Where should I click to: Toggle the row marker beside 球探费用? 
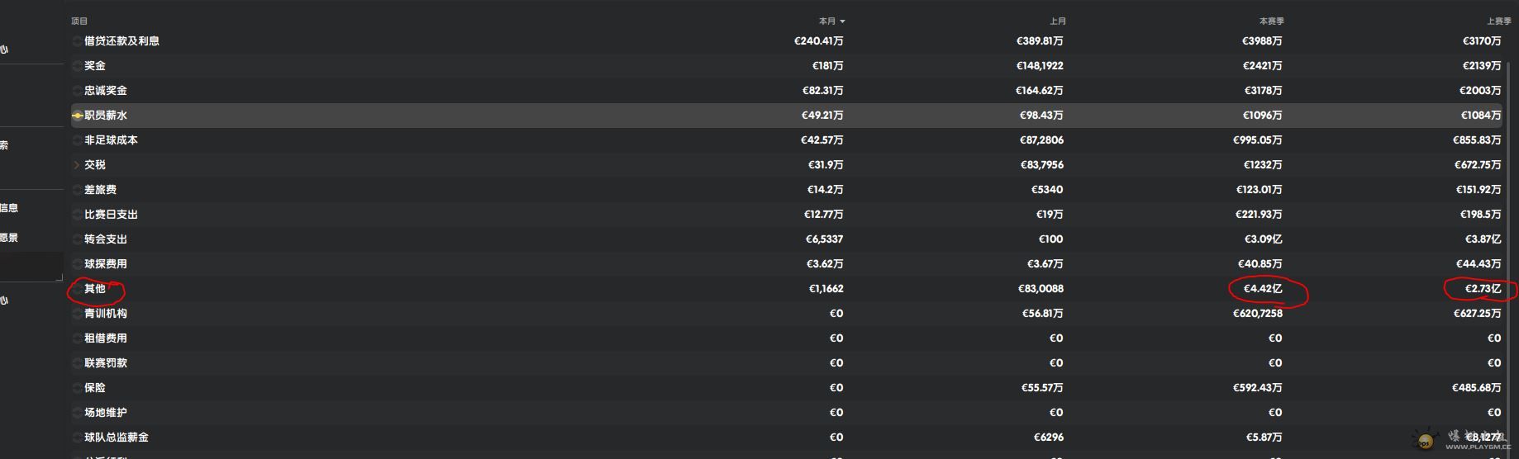pos(77,263)
